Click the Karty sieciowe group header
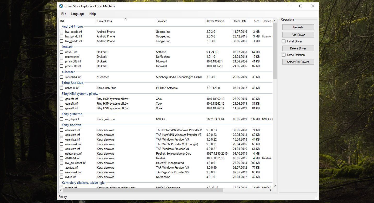Screen dimensions: 374x203 tap(71, 125)
